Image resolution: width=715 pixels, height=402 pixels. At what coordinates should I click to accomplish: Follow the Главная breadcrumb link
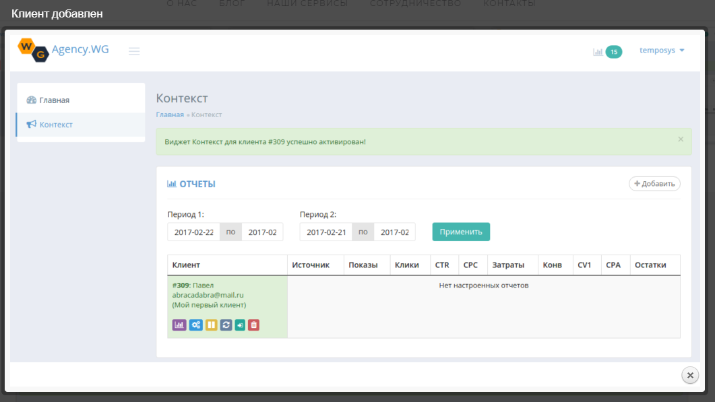pos(170,114)
